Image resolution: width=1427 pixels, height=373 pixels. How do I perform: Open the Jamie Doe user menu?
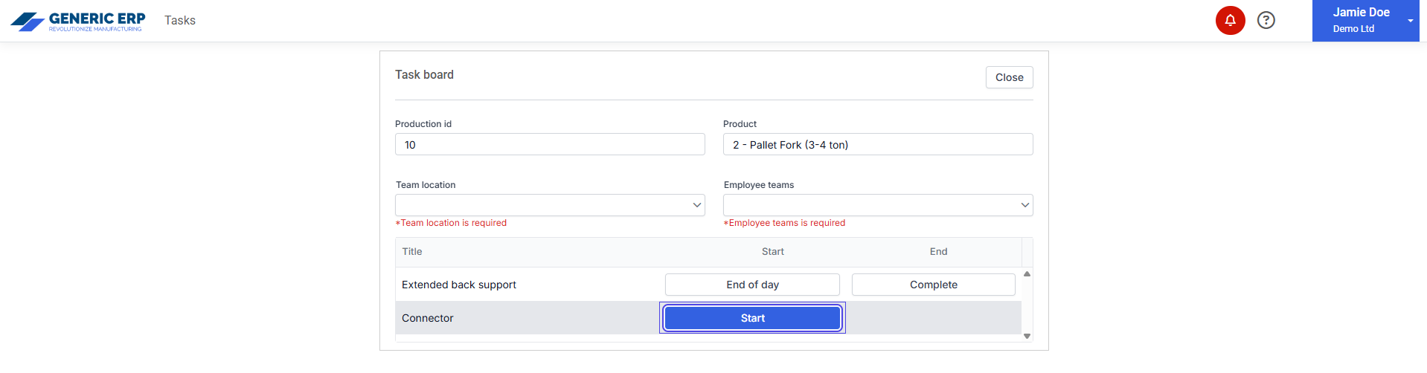(1365, 20)
